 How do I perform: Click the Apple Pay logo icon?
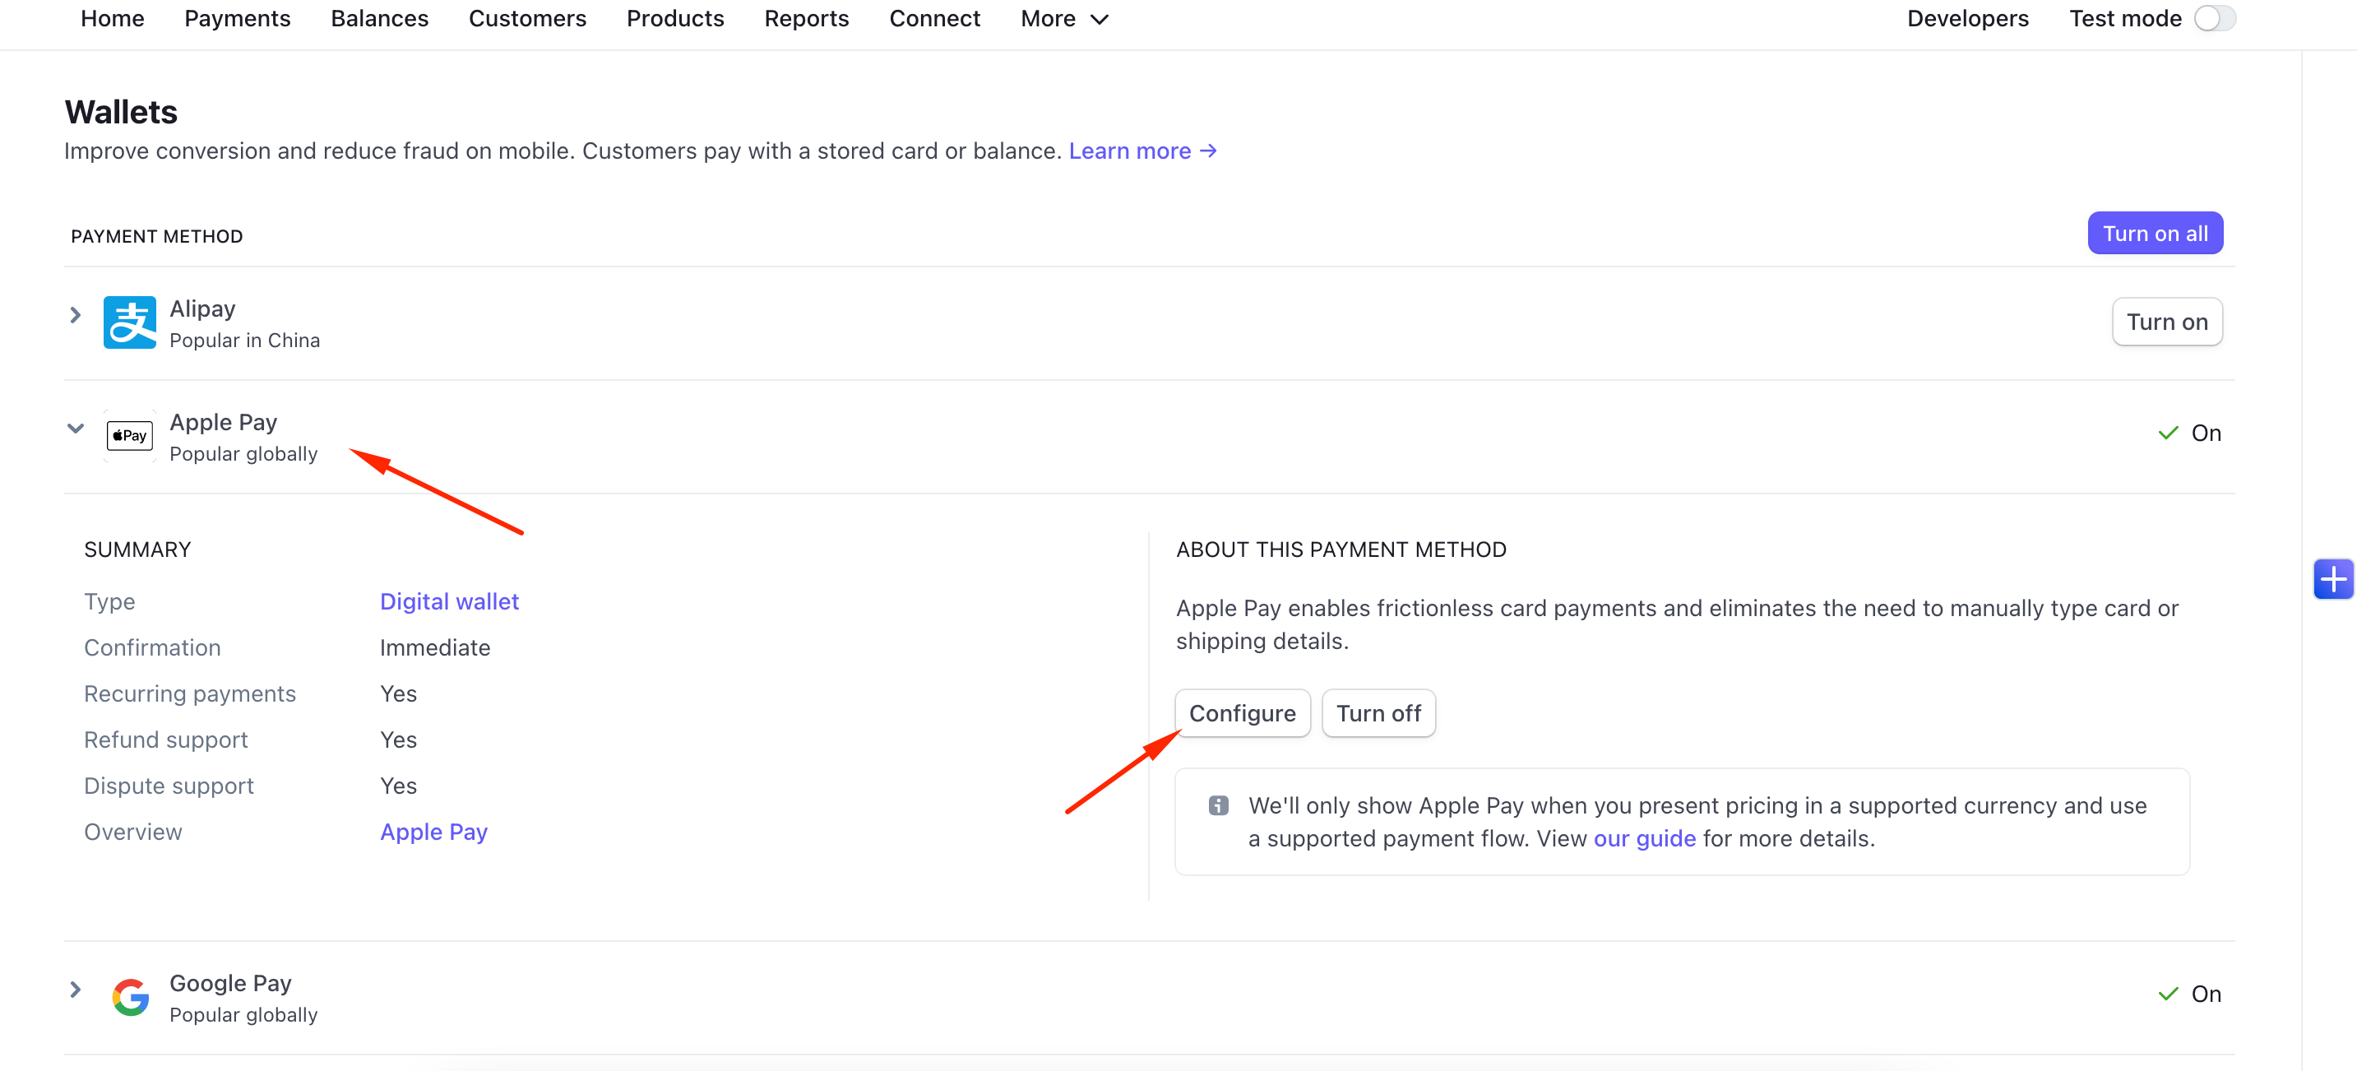coord(129,436)
